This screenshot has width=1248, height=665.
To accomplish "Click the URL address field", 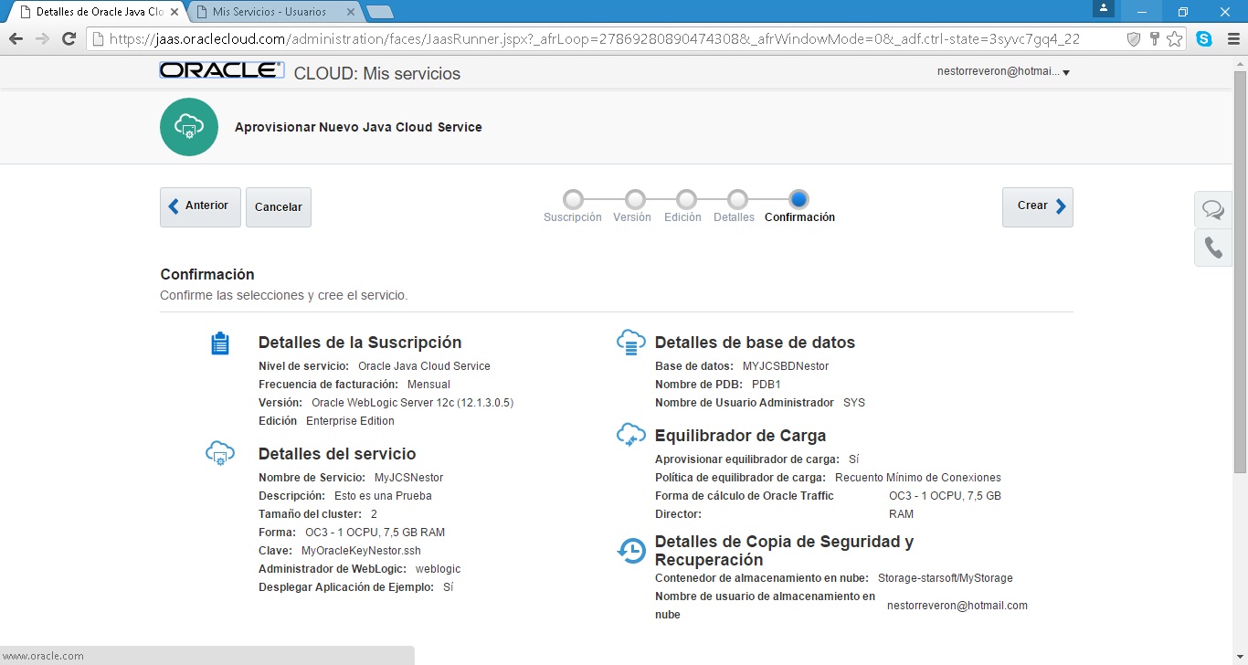I will (x=594, y=39).
